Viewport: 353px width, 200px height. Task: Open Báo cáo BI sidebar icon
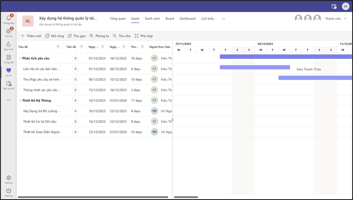8,85
